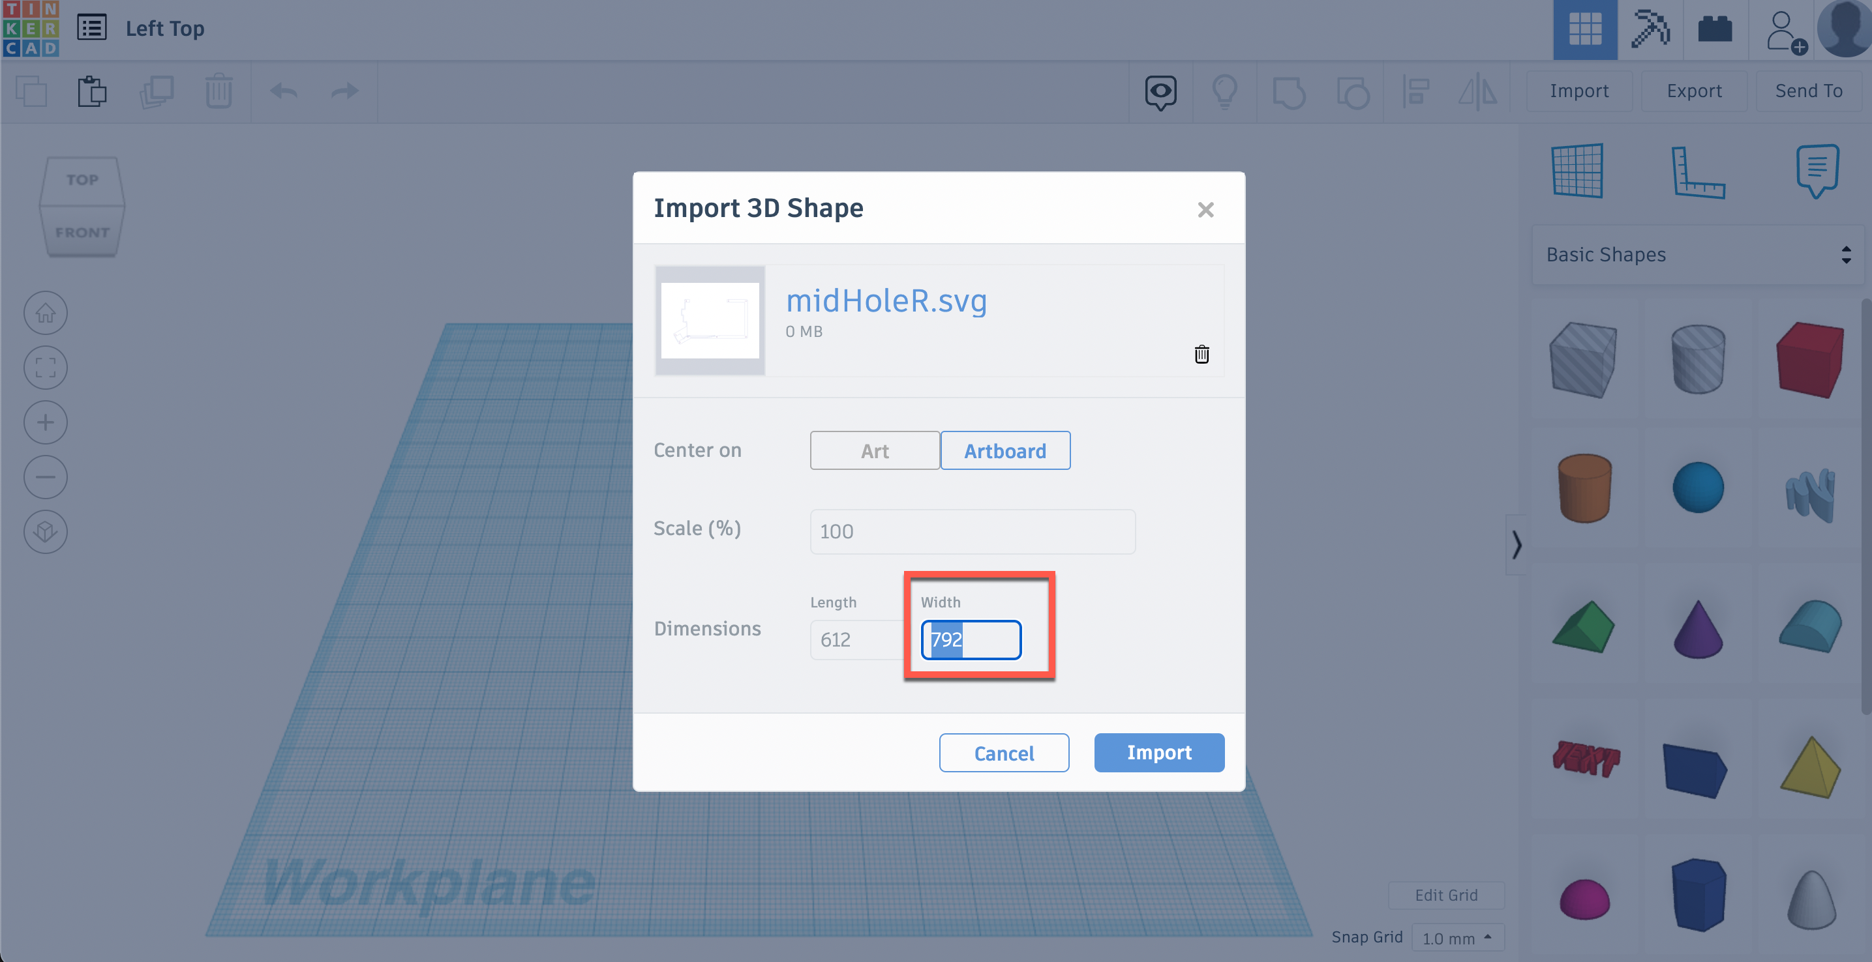Viewport: 1872px width, 962px height.
Task: Select the Workplane tool icon
Action: point(1577,171)
